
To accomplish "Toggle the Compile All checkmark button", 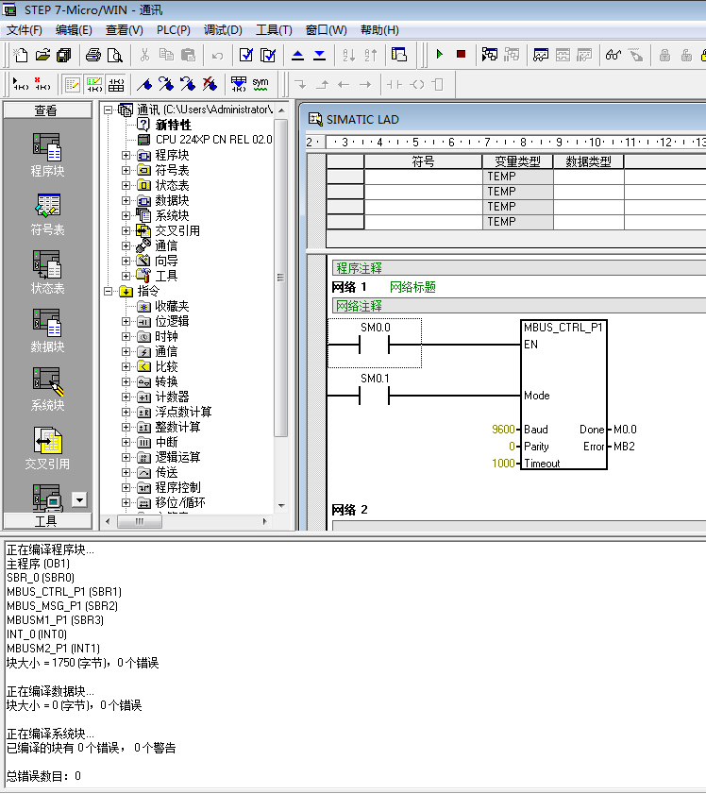I will tap(268, 55).
